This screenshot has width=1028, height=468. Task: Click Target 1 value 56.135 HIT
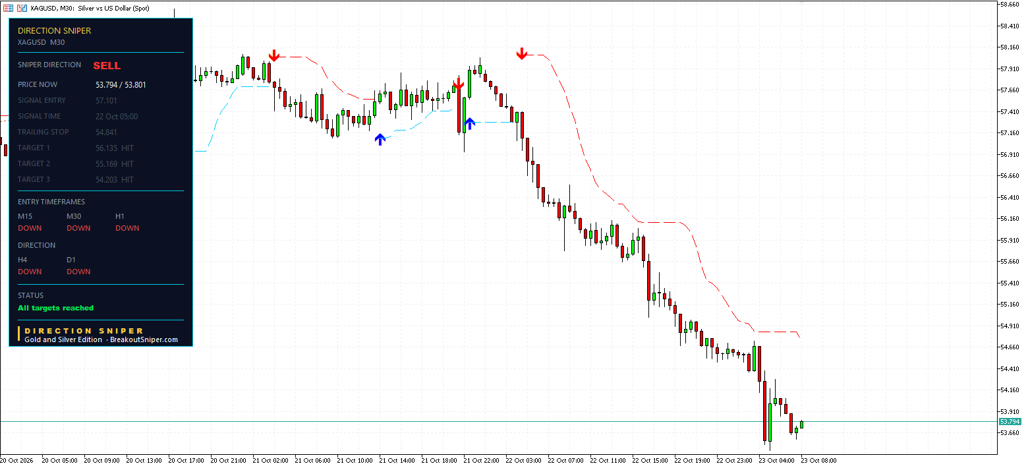click(115, 148)
